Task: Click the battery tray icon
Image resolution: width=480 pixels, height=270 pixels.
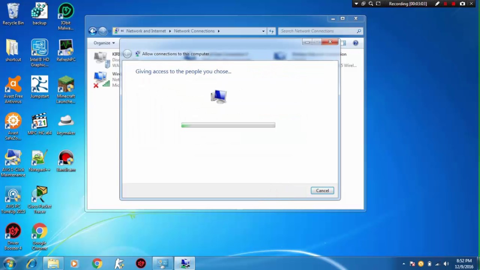Action: [429, 264]
